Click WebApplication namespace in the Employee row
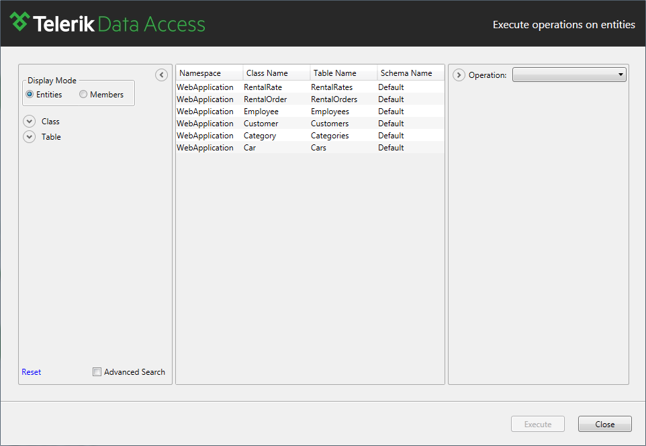The width and height of the screenshot is (646, 446). click(x=205, y=111)
